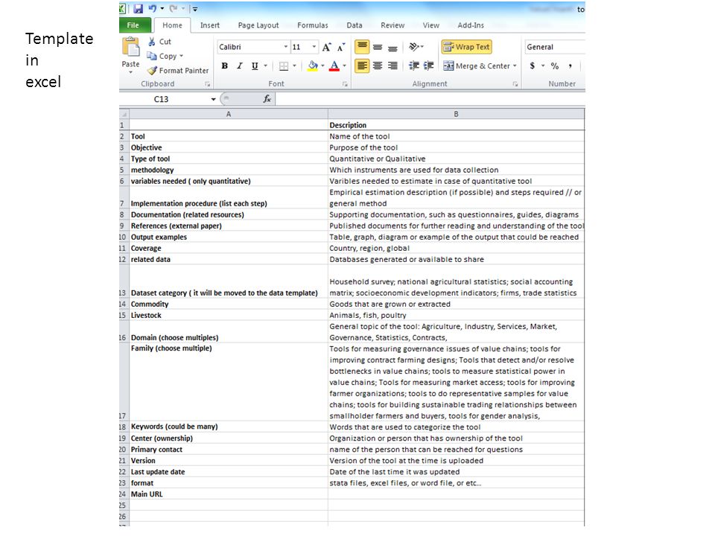The width and height of the screenshot is (715, 536).
Task: Switch to the Formulas tab
Action: [x=312, y=25]
